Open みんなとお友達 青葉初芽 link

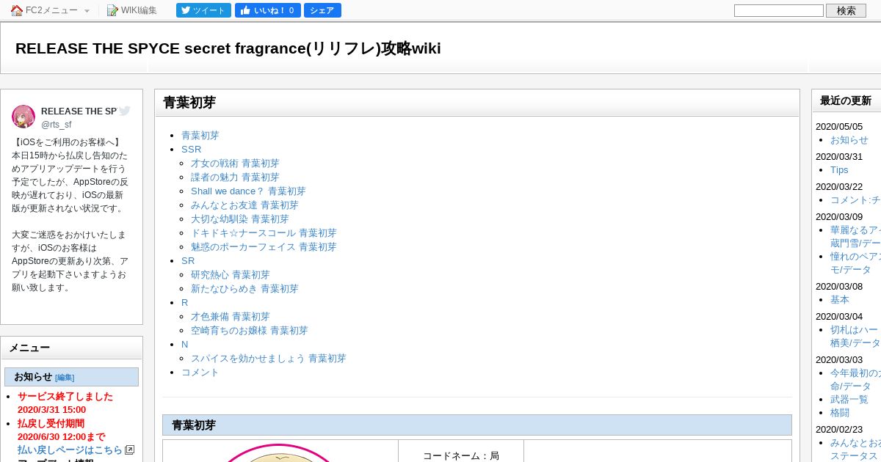[x=244, y=205]
